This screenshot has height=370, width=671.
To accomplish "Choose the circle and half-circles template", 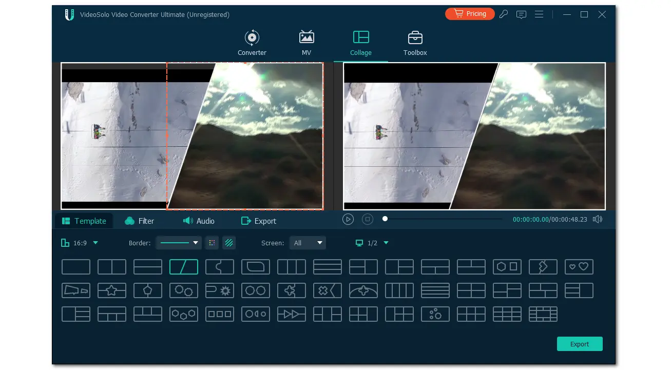I will [x=256, y=314].
